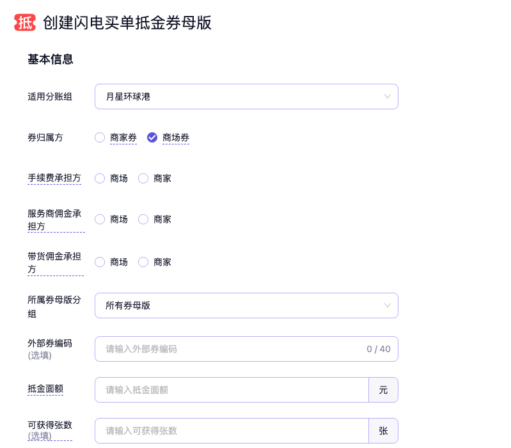
Task: Click the underlined 带货佣金承担方 label
Action: pos(54,262)
